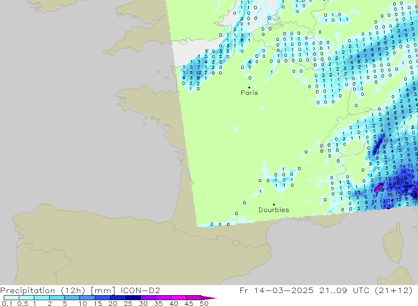Viewport: 418px width, 306px height.
Task: Select the black dot marking Dourbies
Action: [274, 205]
